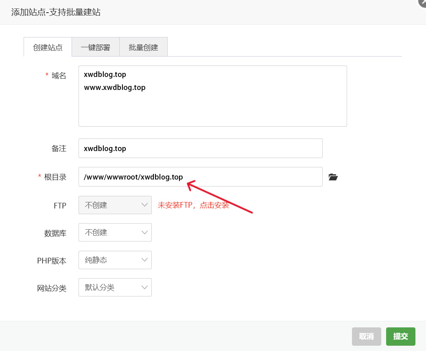The width and height of the screenshot is (426, 351).
Task: Click the 域名 field label
Action: (x=59, y=76)
